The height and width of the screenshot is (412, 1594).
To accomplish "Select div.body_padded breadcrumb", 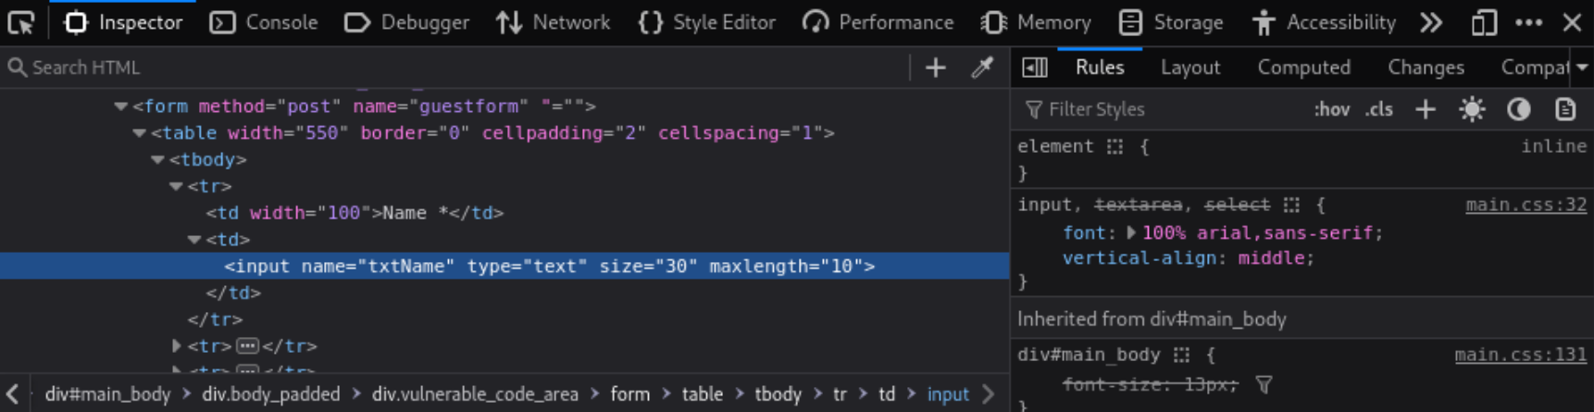I will coord(271,394).
